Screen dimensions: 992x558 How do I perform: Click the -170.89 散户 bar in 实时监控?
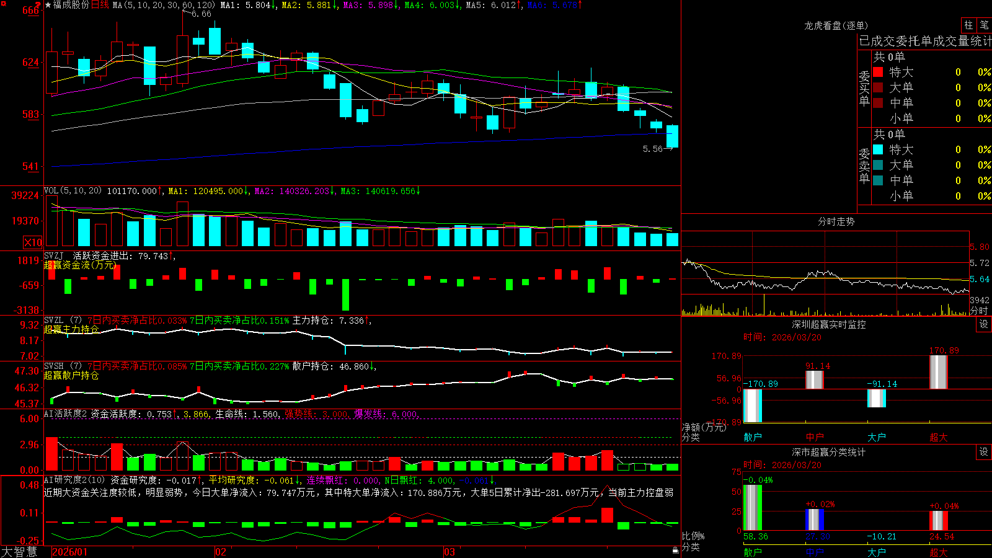point(753,406)
